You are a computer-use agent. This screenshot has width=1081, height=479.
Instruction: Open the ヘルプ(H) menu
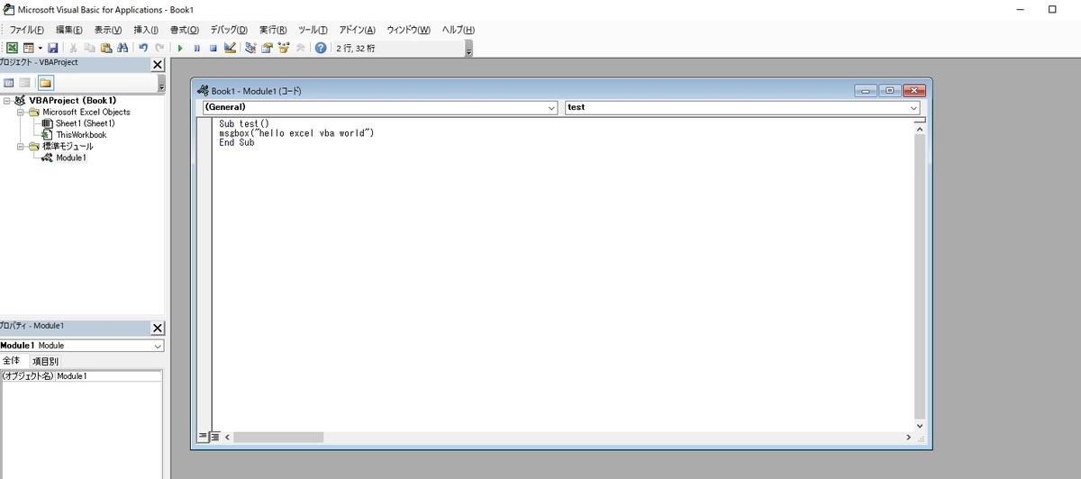tap(458, 30)
